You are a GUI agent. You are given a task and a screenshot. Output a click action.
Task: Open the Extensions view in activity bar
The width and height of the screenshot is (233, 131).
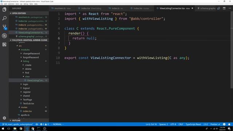click(4, 44)
